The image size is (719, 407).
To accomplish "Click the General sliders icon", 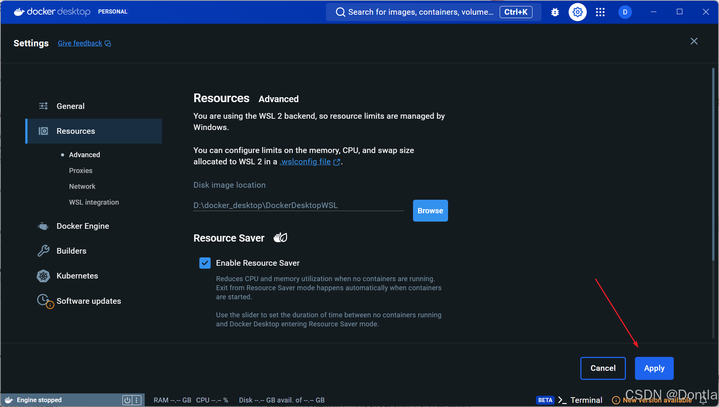I will pos(43,106).
